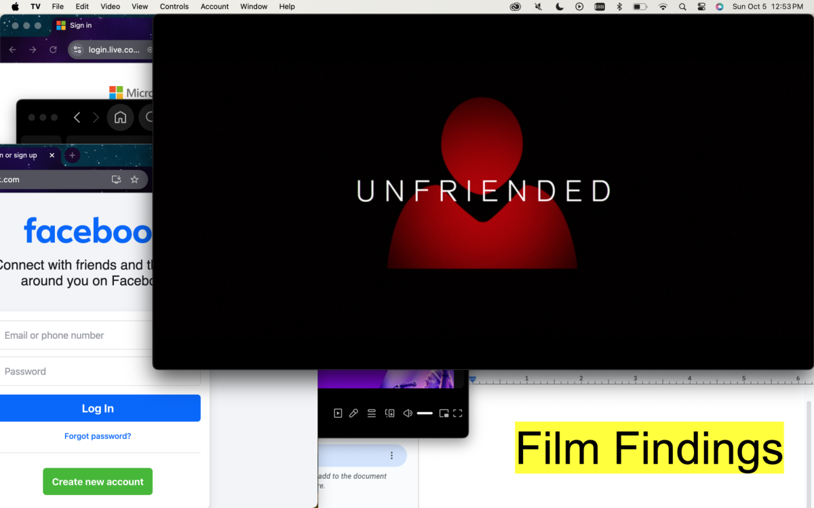Screen dimensions: 814x508
Task: Bookmark page with the star icon
Action: (x=134, y=179)
